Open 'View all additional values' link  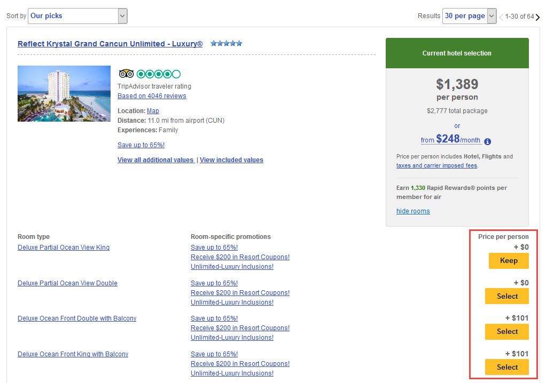[155, 160]
